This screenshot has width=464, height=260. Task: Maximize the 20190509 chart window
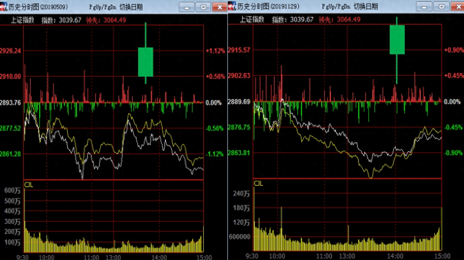click(203, 7)
